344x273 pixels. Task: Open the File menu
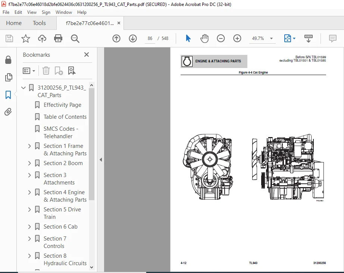tap(6, 12)
